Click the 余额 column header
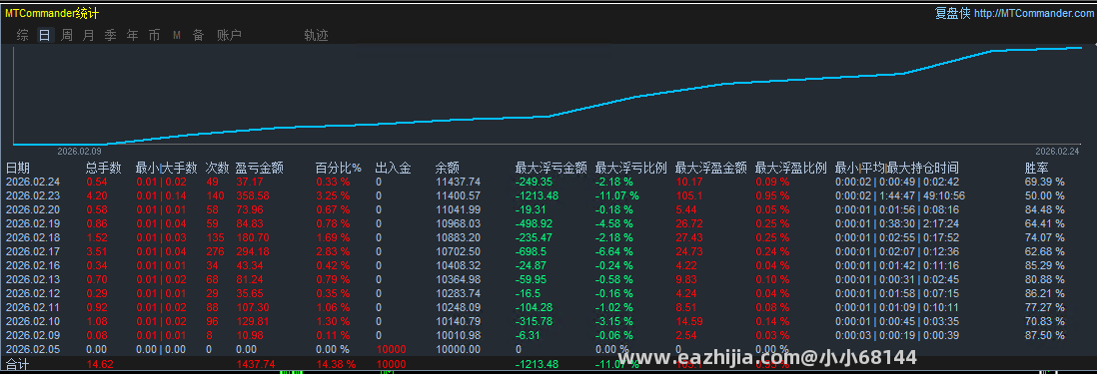This screenshot has height=374, width=1097. click(x=447, y=169)
